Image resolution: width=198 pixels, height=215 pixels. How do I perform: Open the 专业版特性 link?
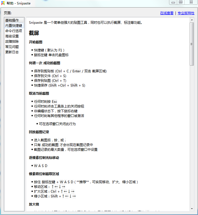186,13
